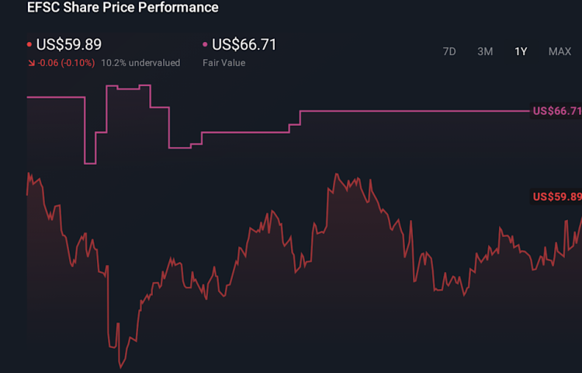Click the 10.2% undervalued text
Screen dimensions: 582x373
140,63
